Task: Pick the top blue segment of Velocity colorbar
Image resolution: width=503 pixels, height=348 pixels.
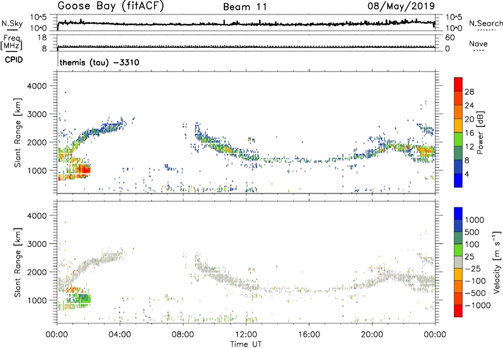Action: point(458,214)
